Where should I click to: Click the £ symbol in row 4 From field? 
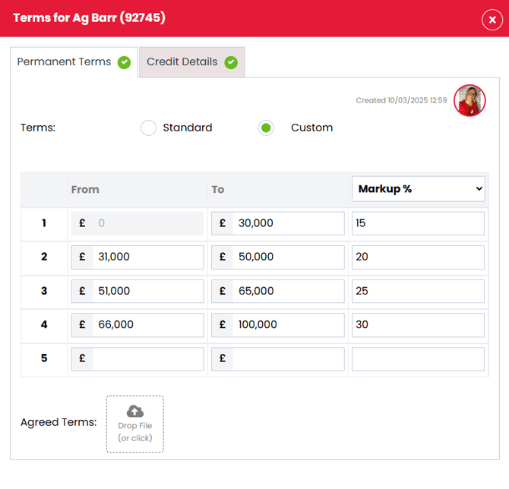coord(82,325)
